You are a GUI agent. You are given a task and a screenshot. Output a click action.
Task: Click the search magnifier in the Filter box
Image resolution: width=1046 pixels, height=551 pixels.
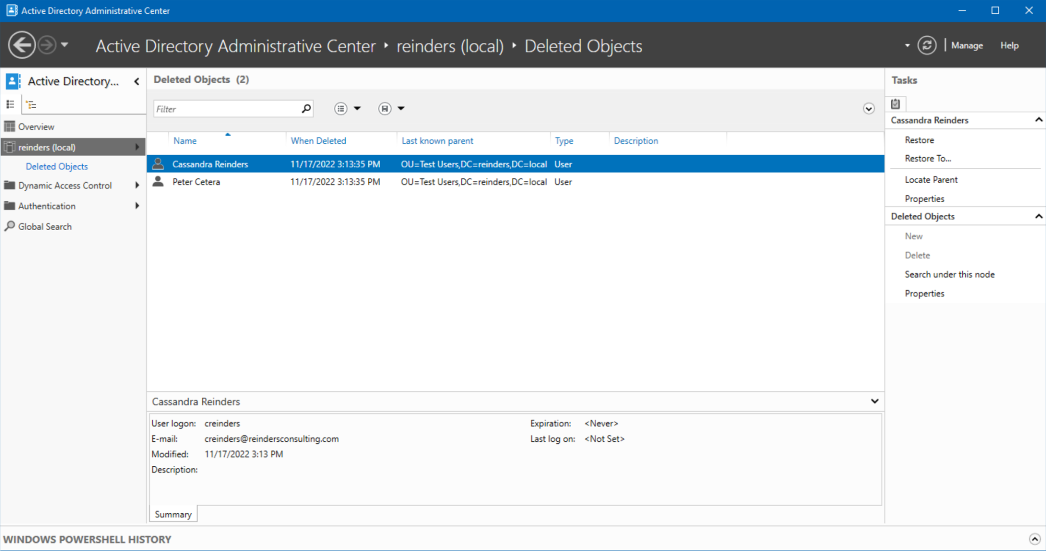click(306, 108)
